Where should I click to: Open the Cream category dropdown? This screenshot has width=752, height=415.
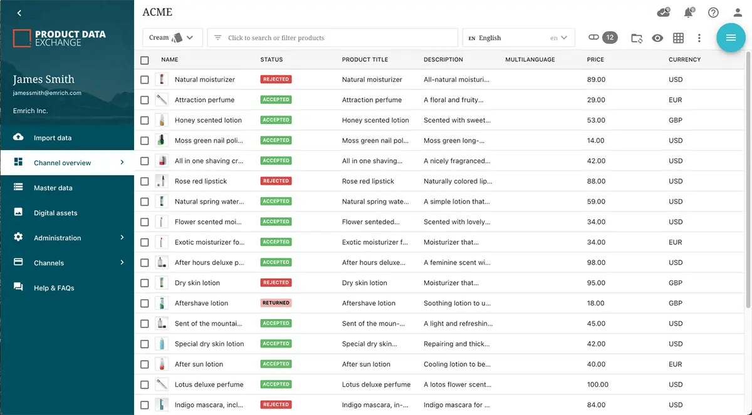pos(172,38)
